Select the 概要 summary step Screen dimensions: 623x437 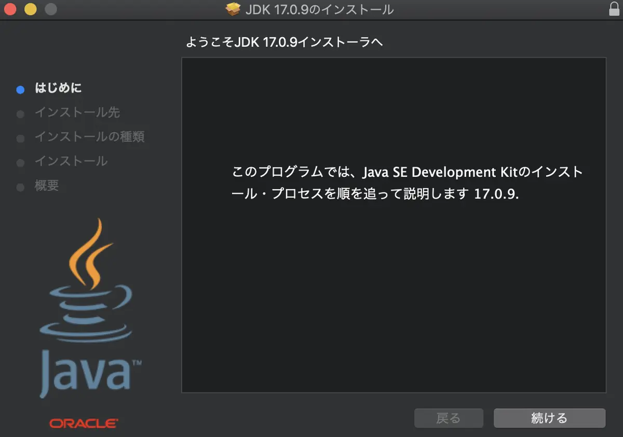[x=47, y=186]
